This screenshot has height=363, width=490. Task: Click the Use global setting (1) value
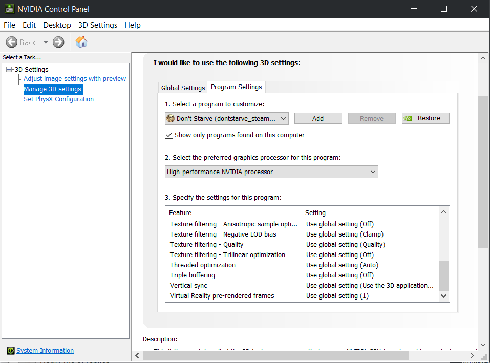coord(337,296)
